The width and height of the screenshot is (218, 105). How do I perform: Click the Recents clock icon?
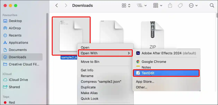[5, 35]
